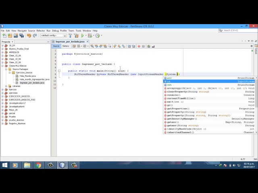The height and width of the screenshot is (193, 258).
Task: Click the Debug Project icon
Action: [x=90, y=36]
